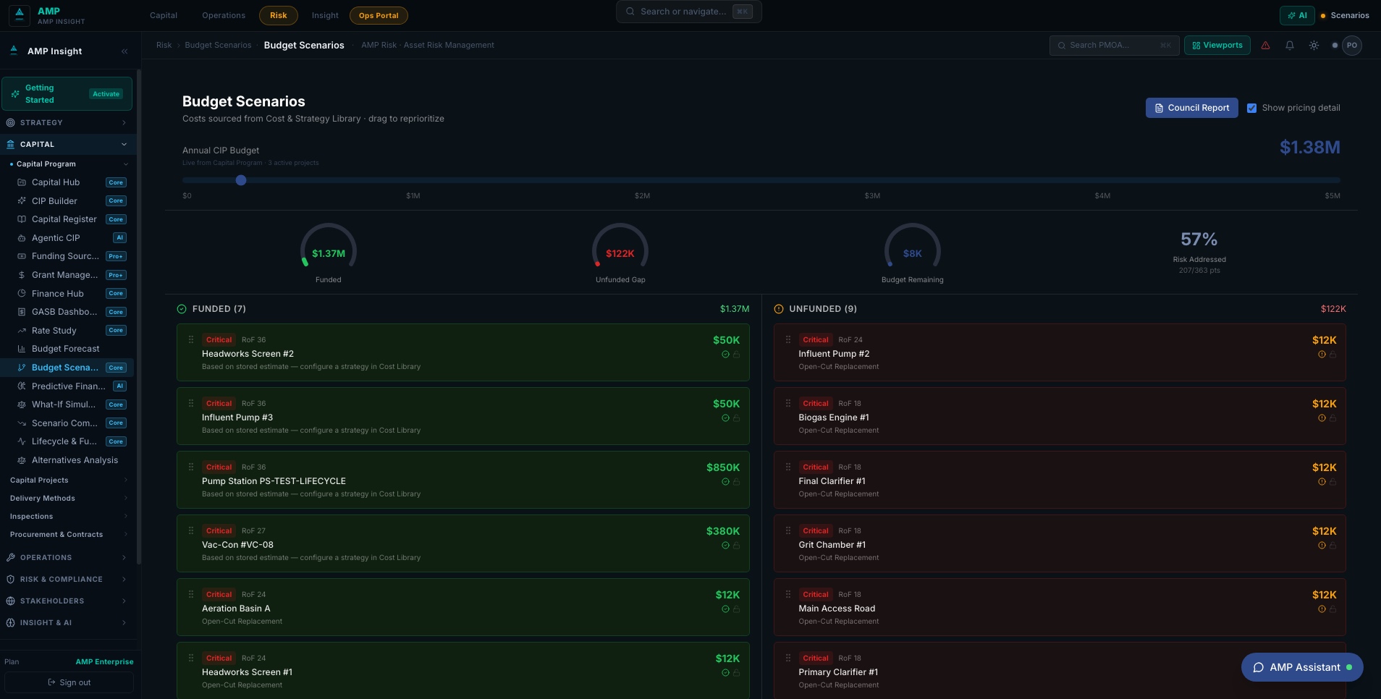Grab drag handle on Headworks Screen #2
The image size is (1381, 699).
191,339
